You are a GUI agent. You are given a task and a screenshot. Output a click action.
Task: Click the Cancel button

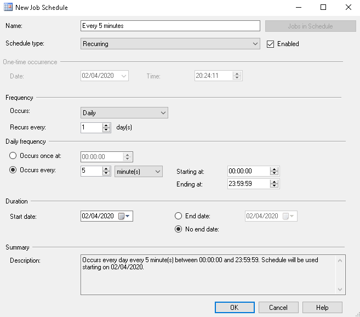[278, 307]
